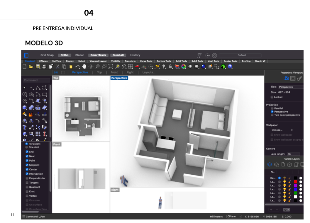Open the layers gear options dropdown
This screenshot has height=223, width=310.
[x=286, y=210]
